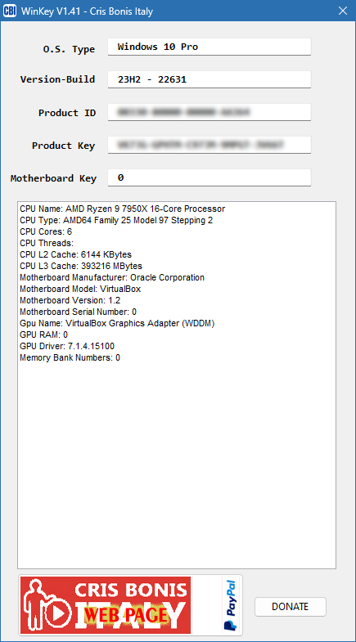Open the Cris Bonis Italy web page banner
The image size is (356, 642).
tap(106, 605)
